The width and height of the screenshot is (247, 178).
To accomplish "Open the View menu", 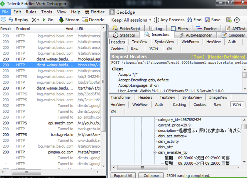I will coord(62,12).
